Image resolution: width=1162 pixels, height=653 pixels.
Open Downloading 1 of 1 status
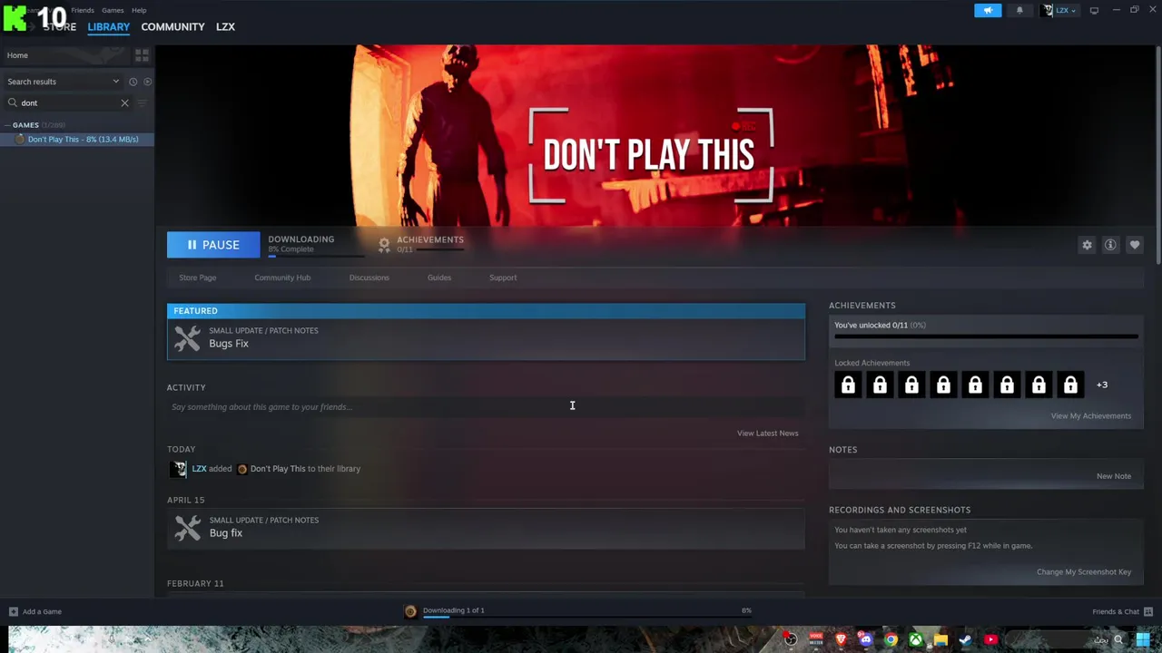tap(453, 610)
